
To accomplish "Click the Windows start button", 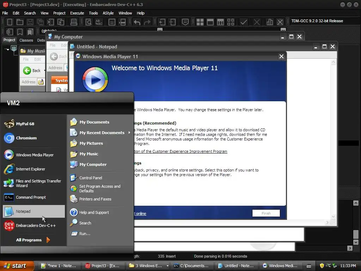I will pos(16,266).
